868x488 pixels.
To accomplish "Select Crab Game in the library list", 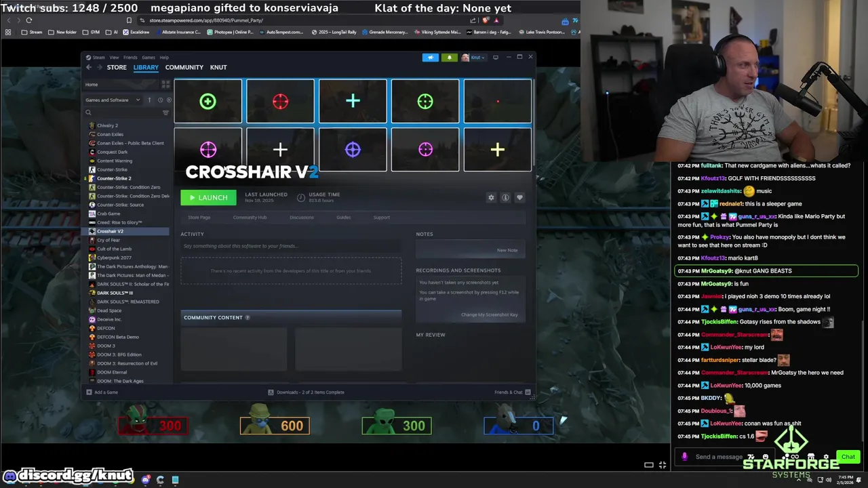I will 108,213.
